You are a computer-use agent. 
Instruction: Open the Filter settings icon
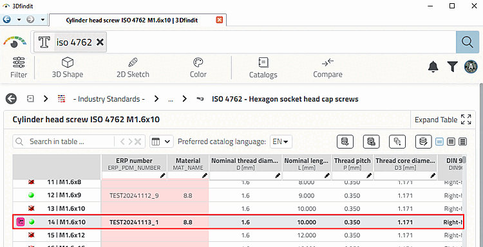(19, 68)
